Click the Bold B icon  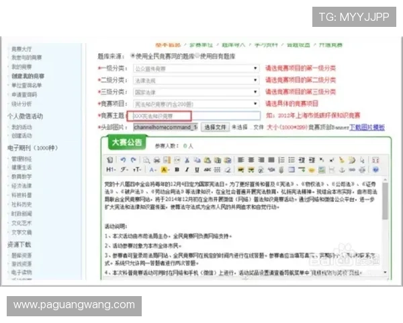(x=177, y=170)
